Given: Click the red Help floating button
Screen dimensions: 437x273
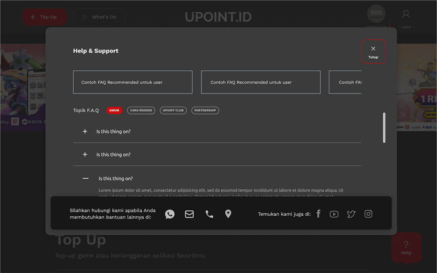Looking at the screenshot, I should (x=406, y=248).
